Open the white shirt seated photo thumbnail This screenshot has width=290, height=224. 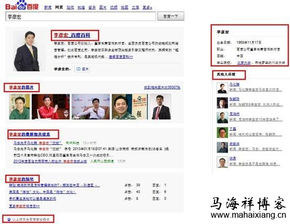click(91, 107)
